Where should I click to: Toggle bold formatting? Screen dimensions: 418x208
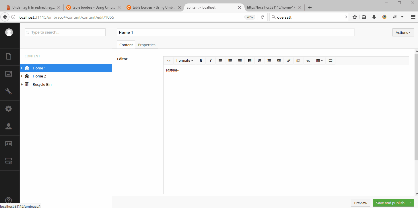pos(201,61)
